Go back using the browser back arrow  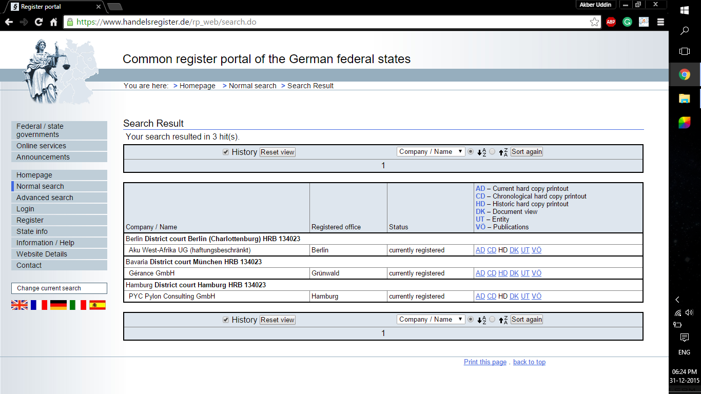tap(8, 22)
